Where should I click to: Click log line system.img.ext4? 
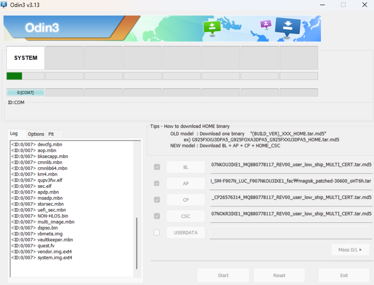[x=41, y=258]
